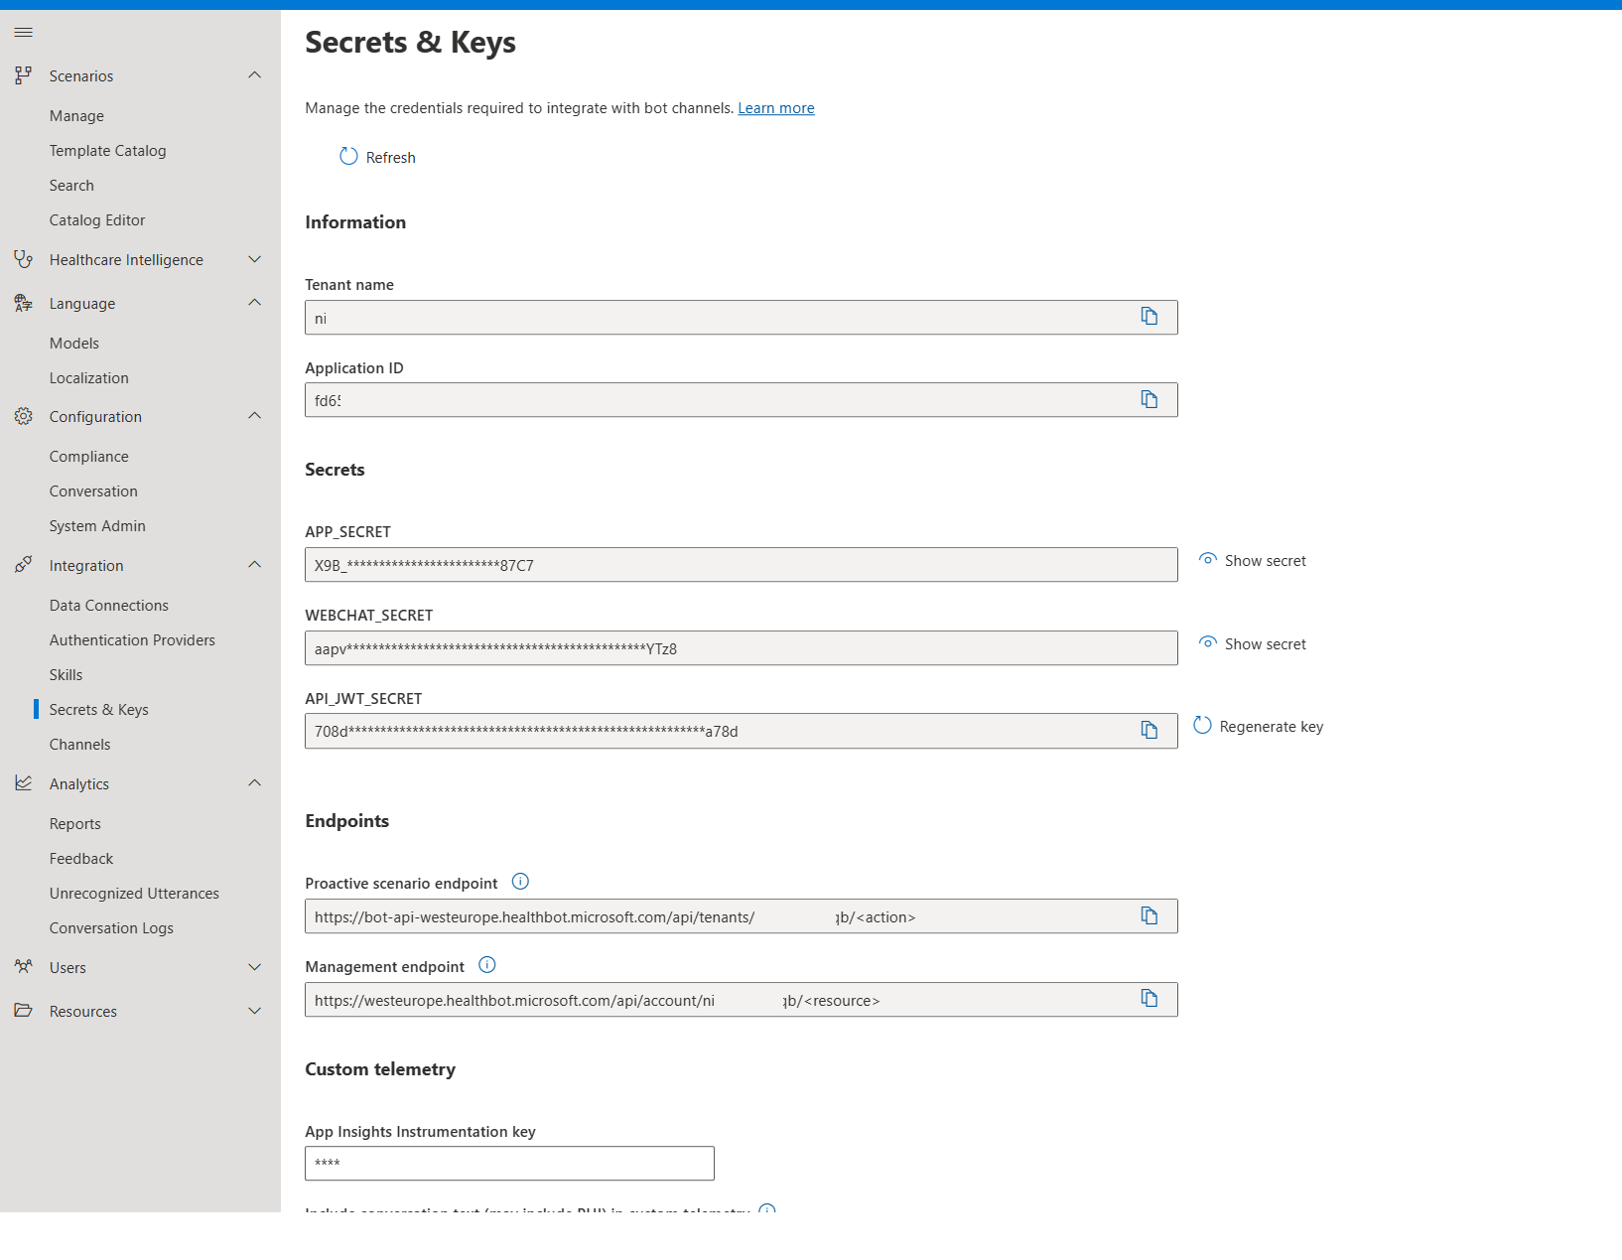Screen dimensions: 1622x1260
Task: Switch to Conversation Logs
Action: pyautogui.click(x=111, y=927)
